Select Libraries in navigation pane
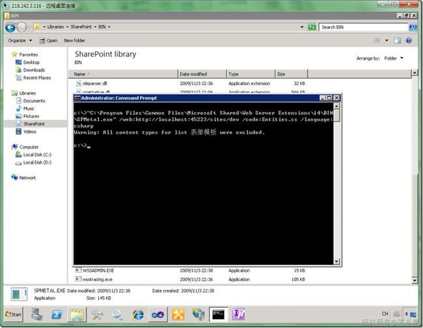423x328 pixels. click(x=27, y=93)
